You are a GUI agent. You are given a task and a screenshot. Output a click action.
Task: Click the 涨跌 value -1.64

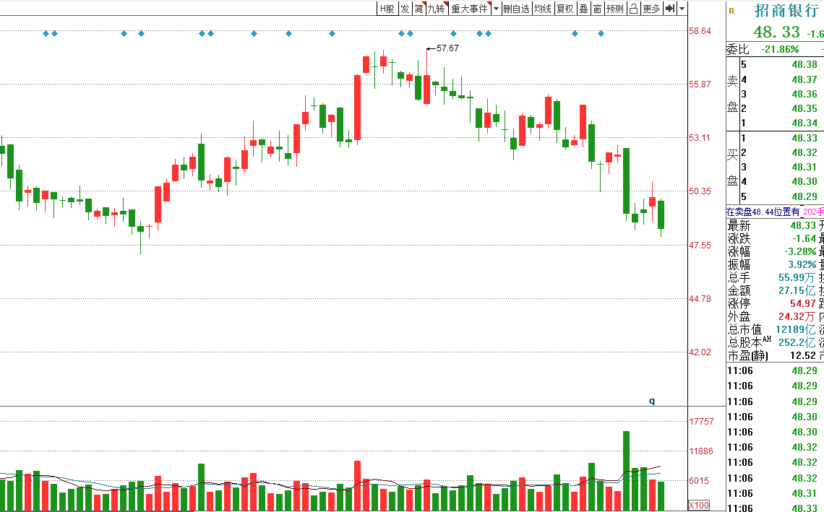point(804,238)
